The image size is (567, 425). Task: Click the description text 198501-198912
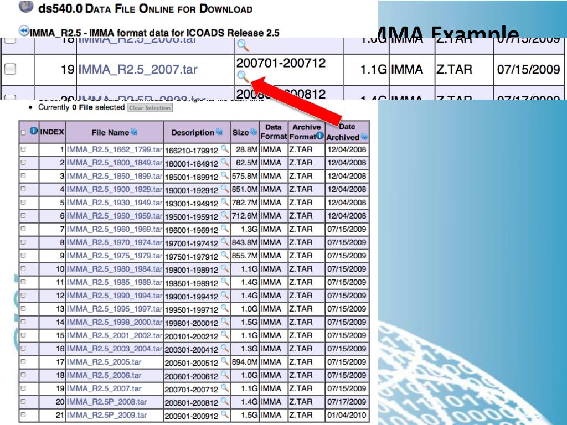pos(191,283)
